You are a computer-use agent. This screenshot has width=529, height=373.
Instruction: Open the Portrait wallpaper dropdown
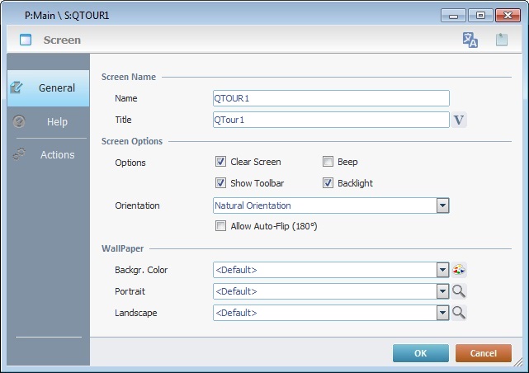442,291
